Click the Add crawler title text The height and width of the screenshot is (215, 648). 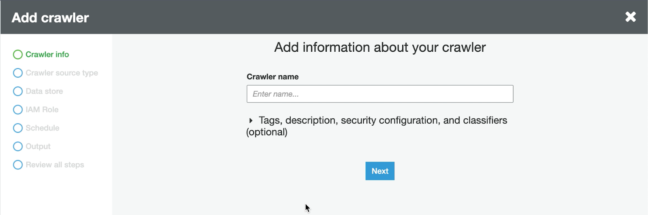(50, 17)
